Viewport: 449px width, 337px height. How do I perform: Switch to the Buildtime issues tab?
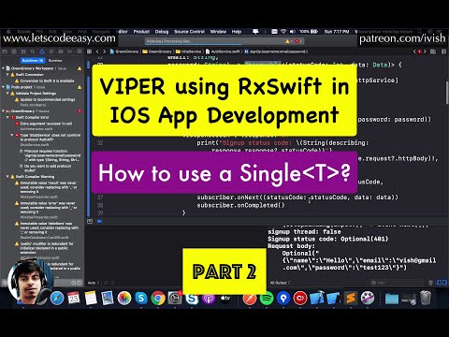coord(33,60)
